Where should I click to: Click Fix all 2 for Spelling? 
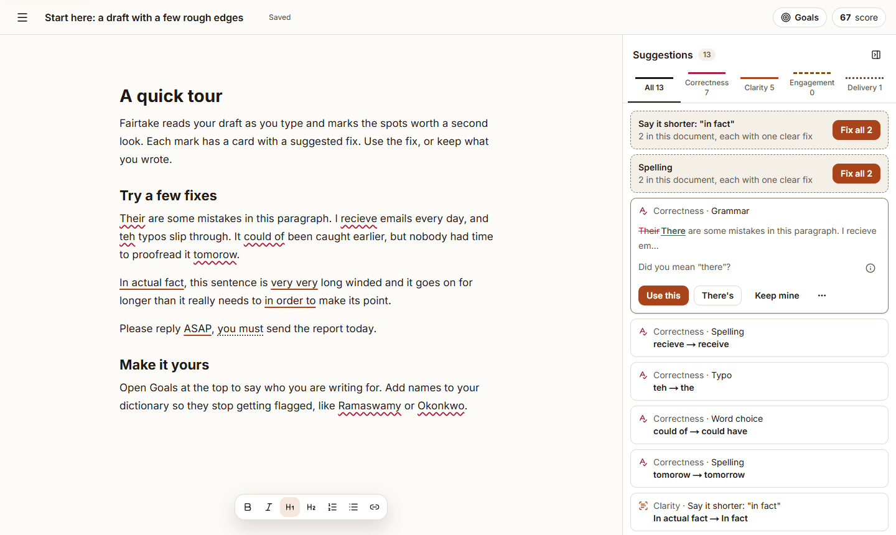click(x=856, y=174)
